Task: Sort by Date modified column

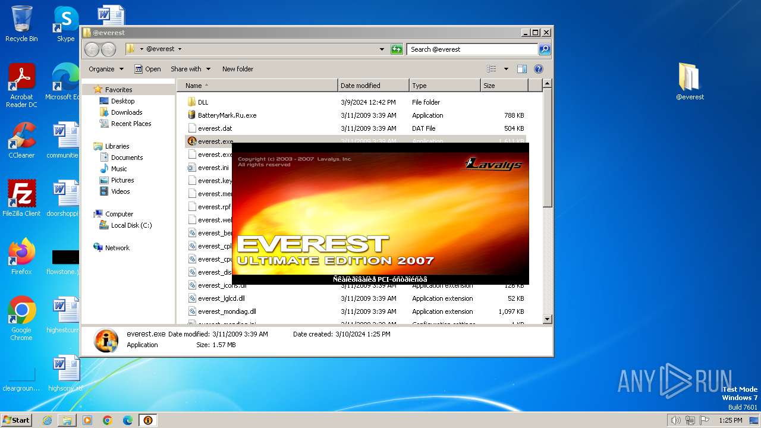Action: pyautogui.click(x=373, y=86)
